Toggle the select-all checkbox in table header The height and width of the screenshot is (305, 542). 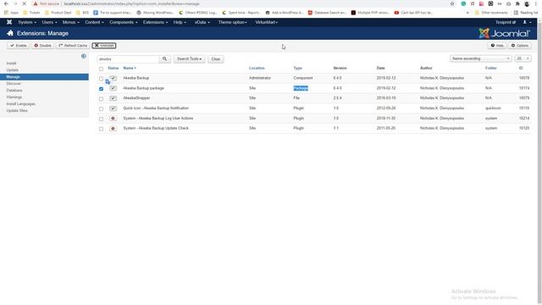pos(101,69)
